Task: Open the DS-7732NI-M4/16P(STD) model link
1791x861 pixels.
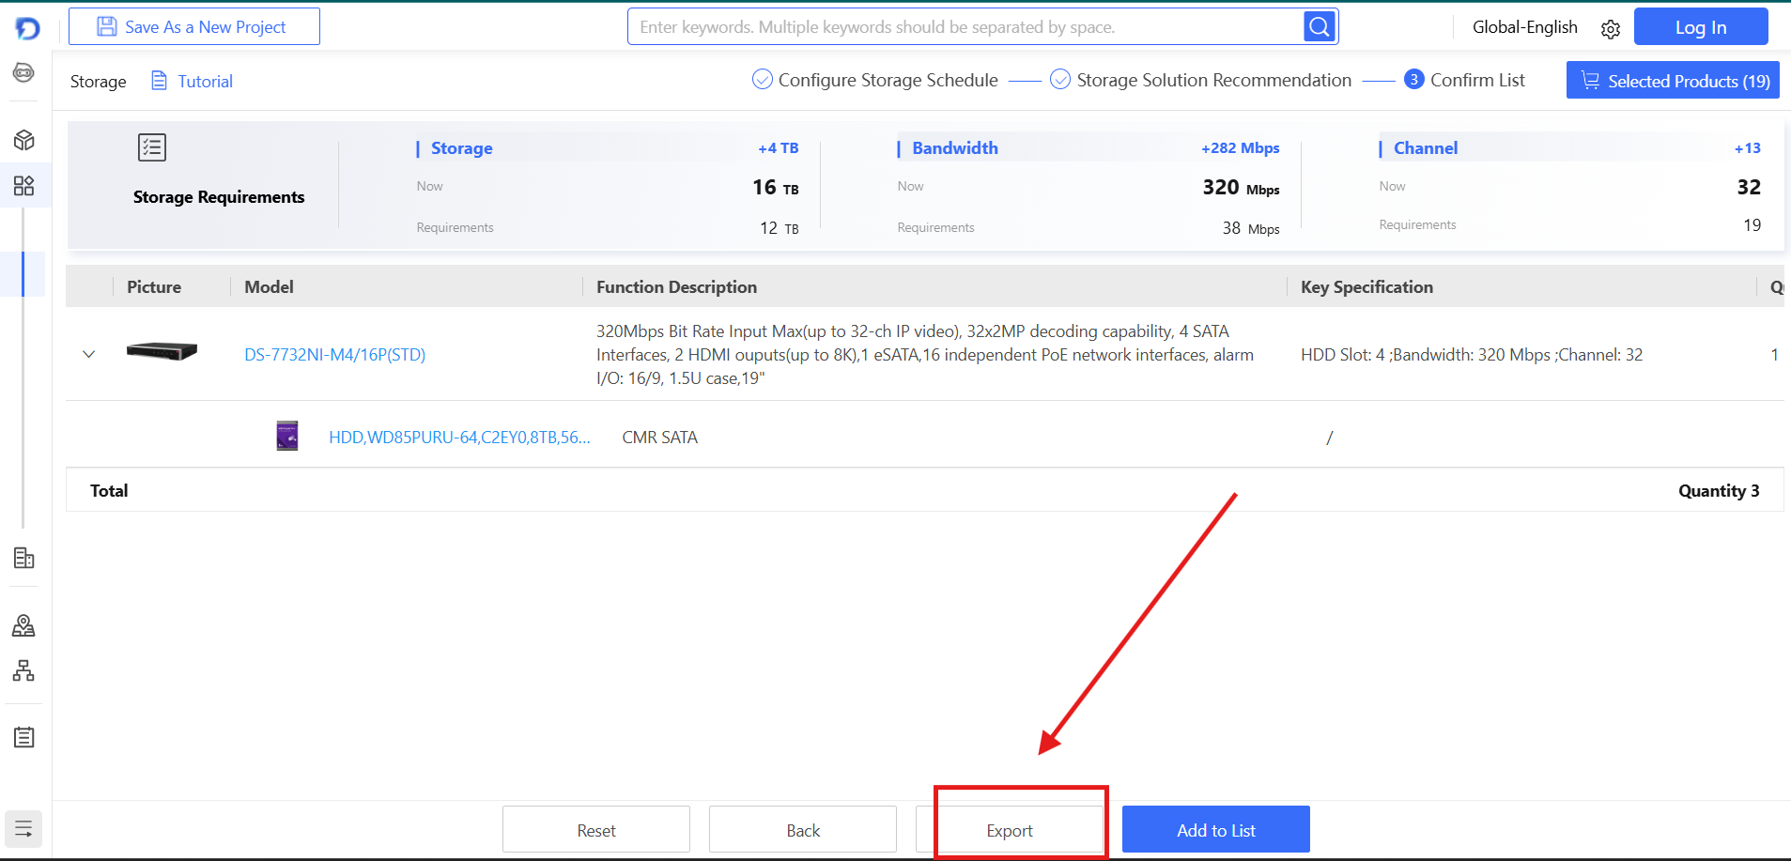Action: (x=334, y=355)
